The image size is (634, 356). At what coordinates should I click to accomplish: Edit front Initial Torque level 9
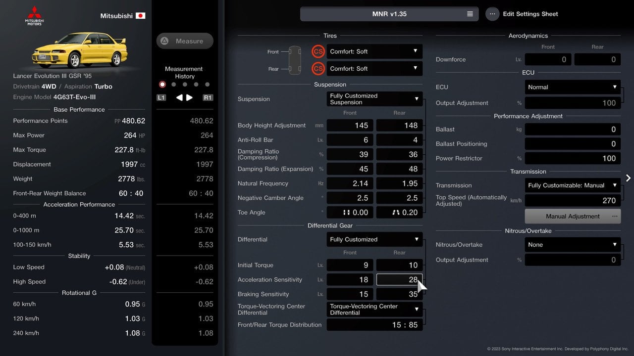coord(350,265)
